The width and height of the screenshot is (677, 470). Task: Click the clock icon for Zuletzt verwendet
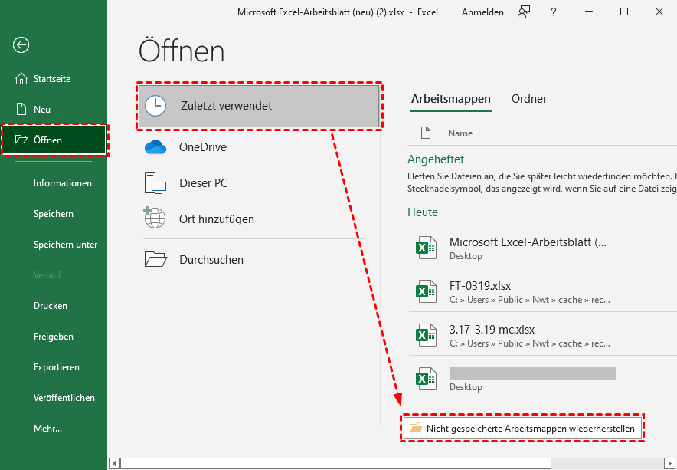(x=155, y=106)
